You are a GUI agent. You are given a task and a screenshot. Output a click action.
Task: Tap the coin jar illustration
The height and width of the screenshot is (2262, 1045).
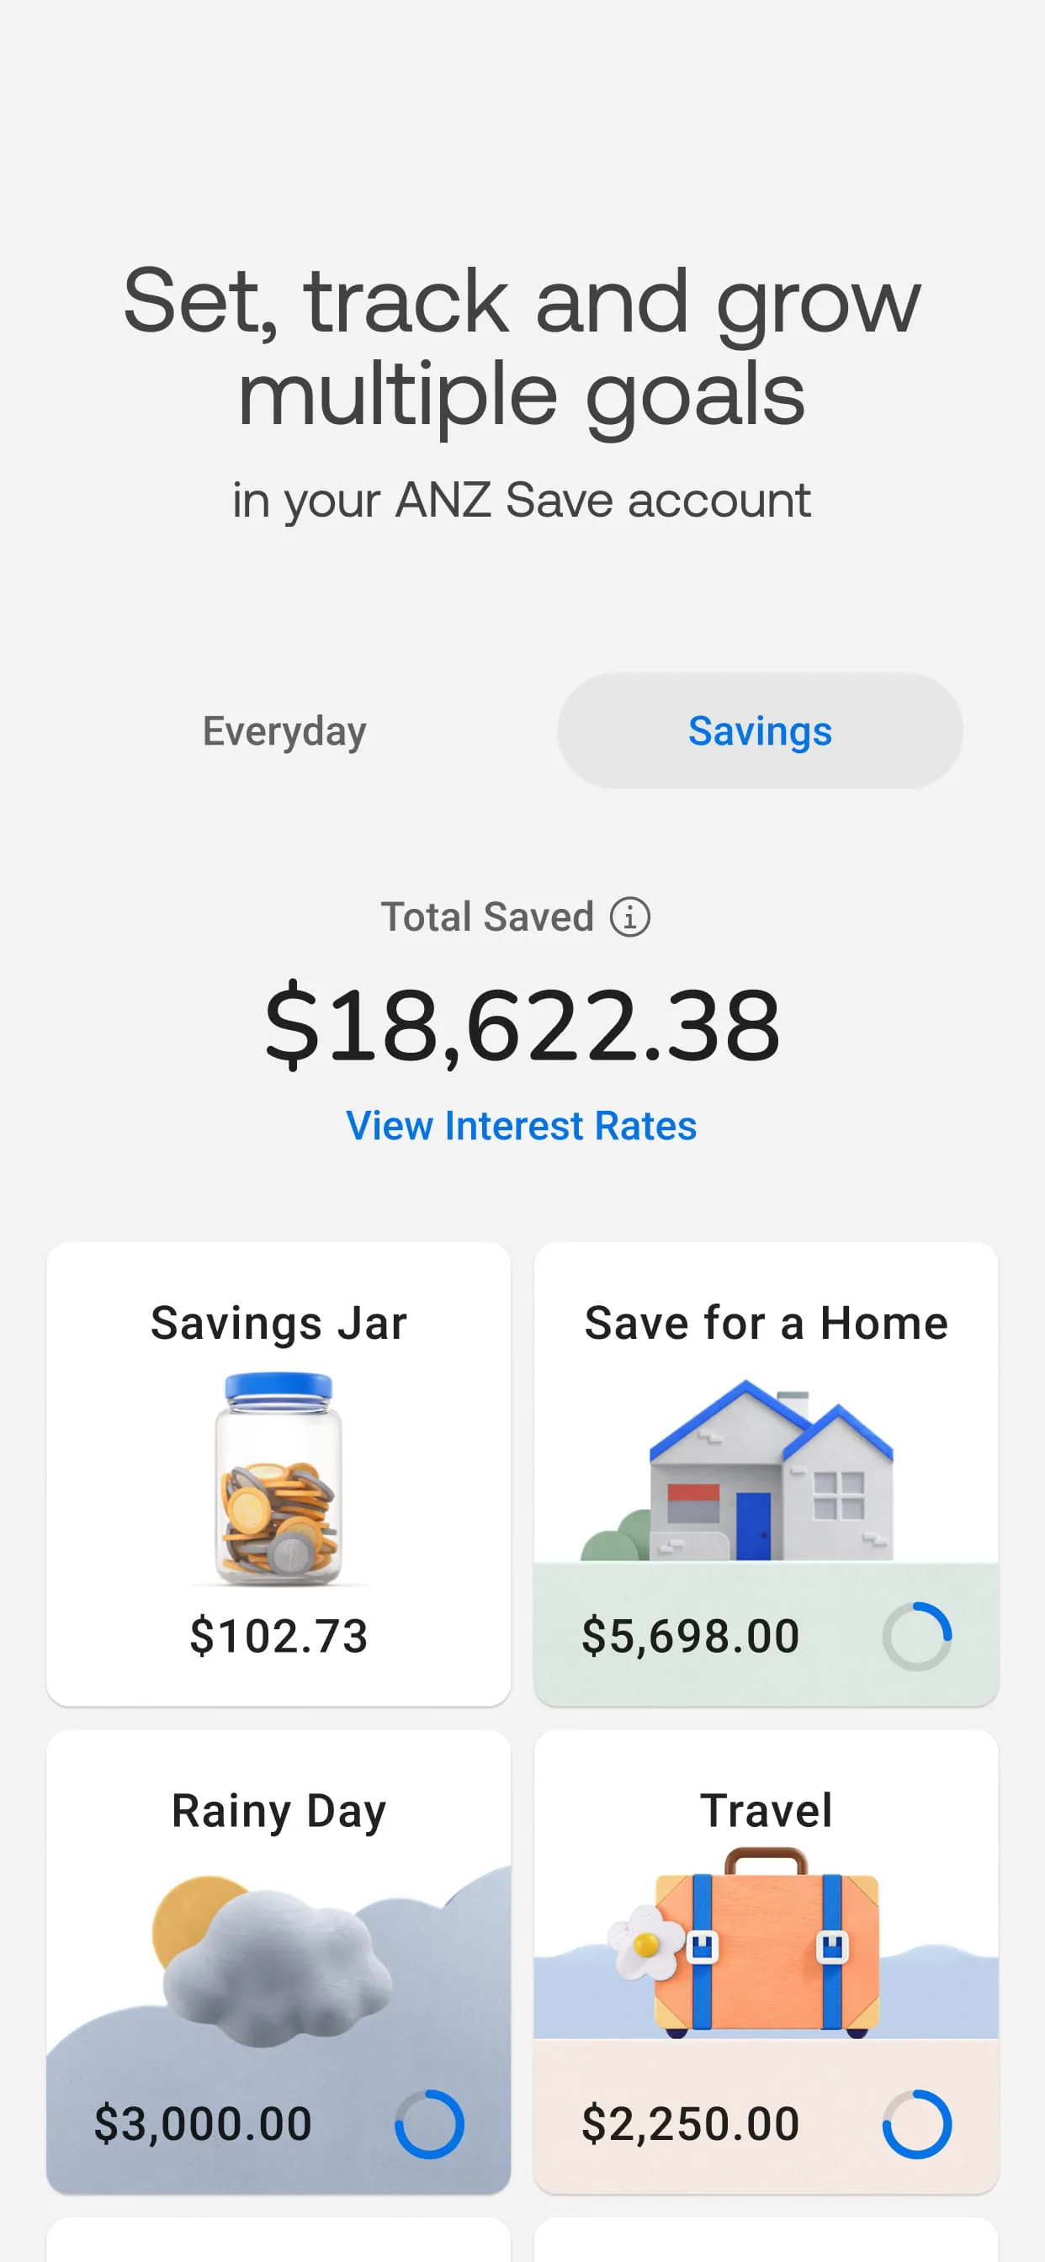(x=278, y=1479)
